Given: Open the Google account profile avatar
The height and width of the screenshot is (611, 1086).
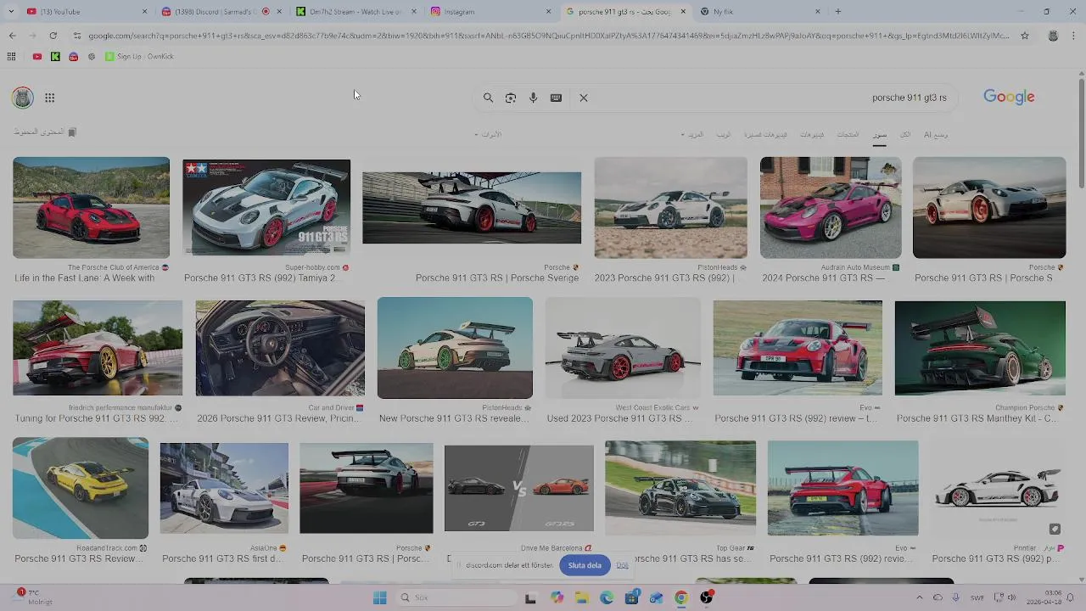Looking at the screenshot, I should 23,98.
